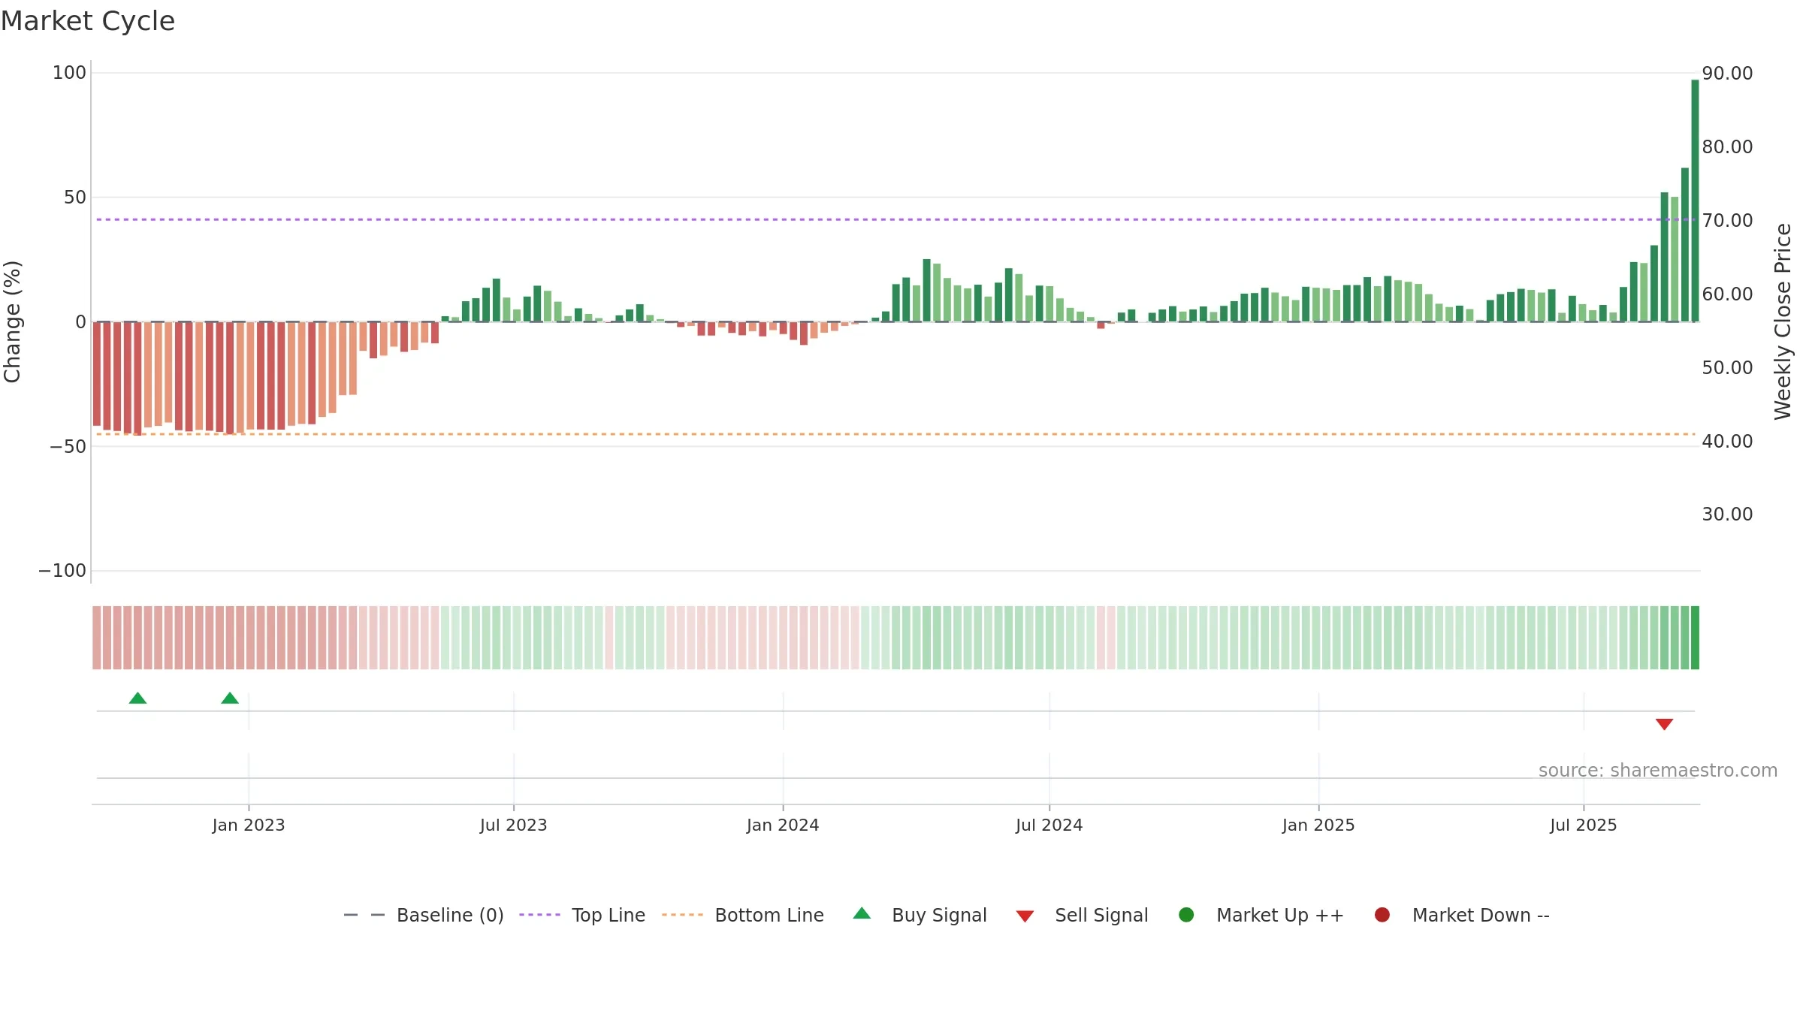
Task: Click the purple dotted top line on chart
Action: (x=895, y=219)
